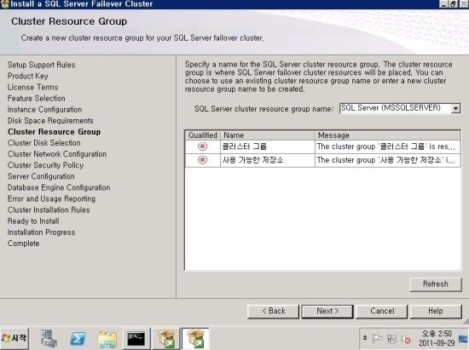Click the volume tray icon with red mark
469x350 pixels.
click(406, 339)
